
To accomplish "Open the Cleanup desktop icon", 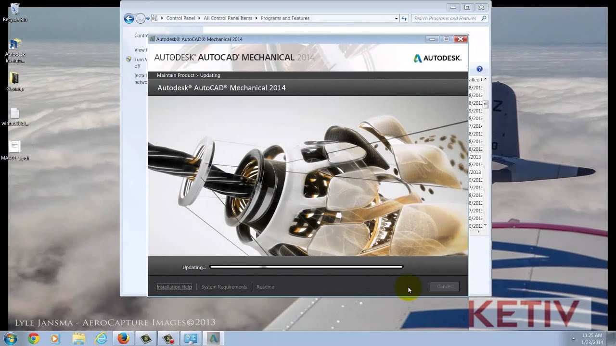I will (x=15, y=81).
